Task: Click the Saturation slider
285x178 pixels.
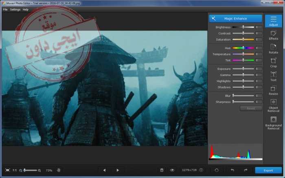Action: (243, 39)
